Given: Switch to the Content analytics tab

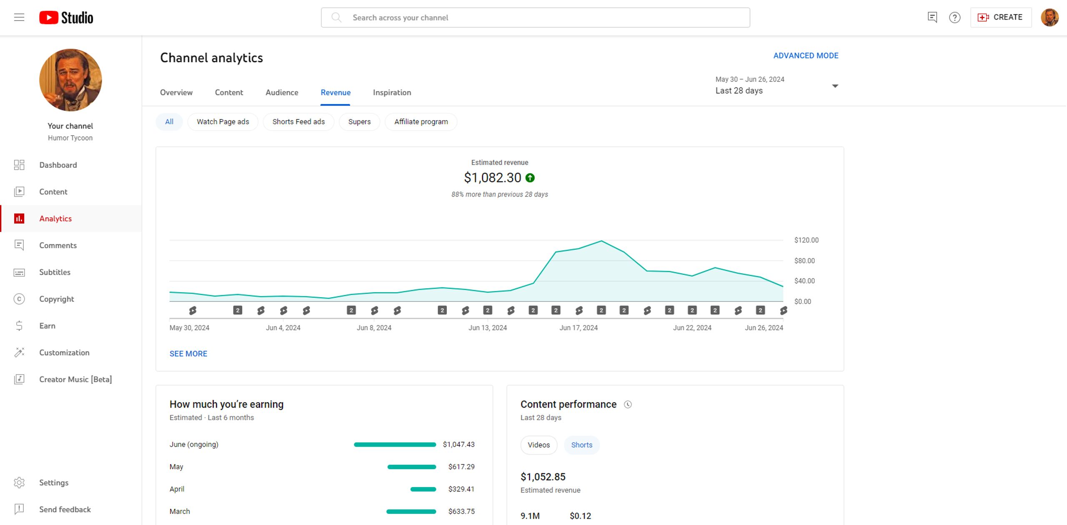Looking at the screenshot, I should [x=229, y=92].
